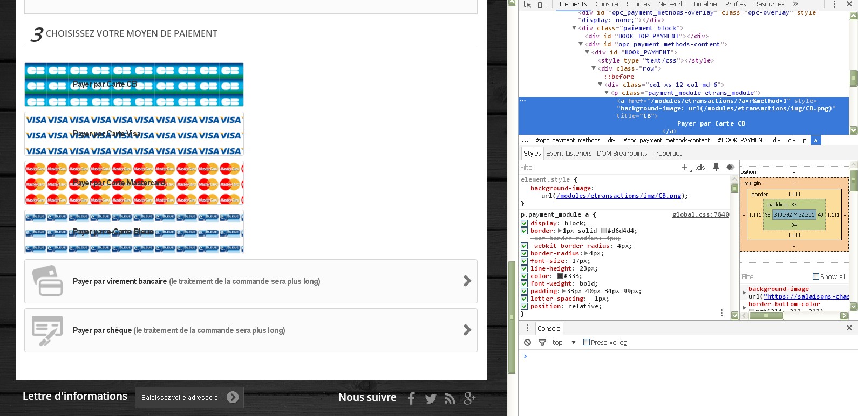
Task: Click the Google Plus footer icon
Action: point(469,398)
